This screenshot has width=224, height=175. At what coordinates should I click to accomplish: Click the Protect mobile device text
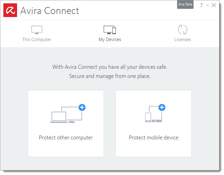(154, 138)
